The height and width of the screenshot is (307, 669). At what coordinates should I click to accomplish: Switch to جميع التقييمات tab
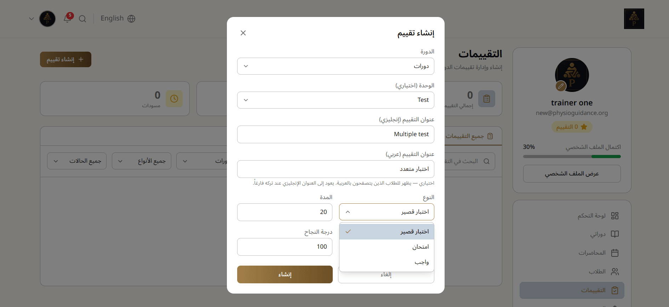469,136
